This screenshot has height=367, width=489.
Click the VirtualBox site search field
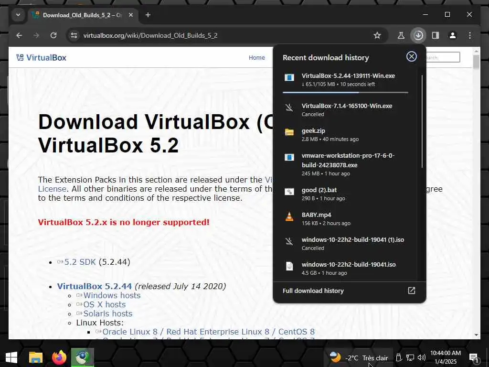pos(443,57)
